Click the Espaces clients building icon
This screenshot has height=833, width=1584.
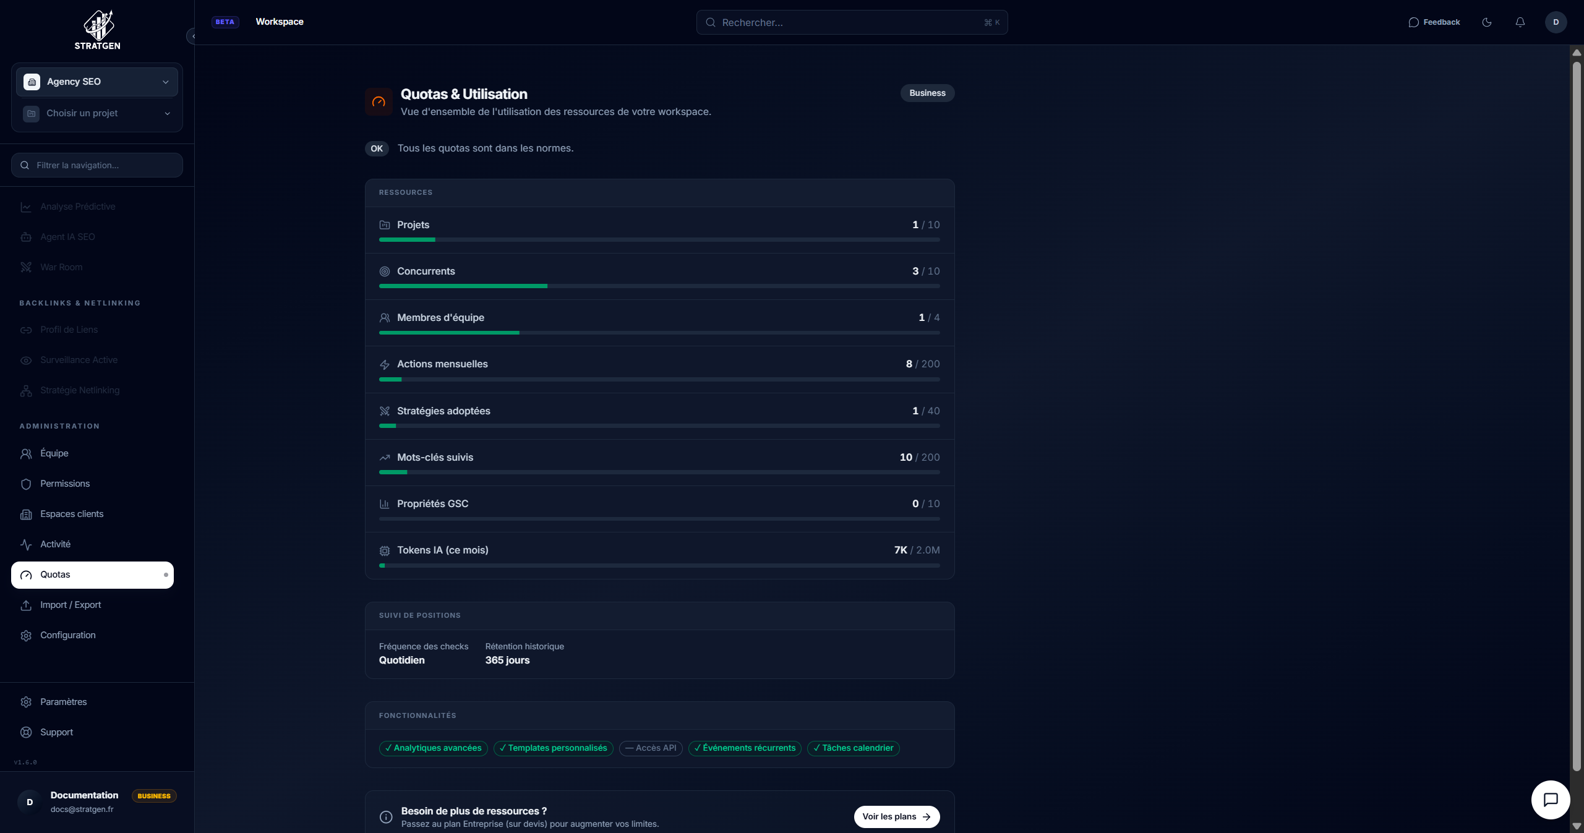[26, 515]
